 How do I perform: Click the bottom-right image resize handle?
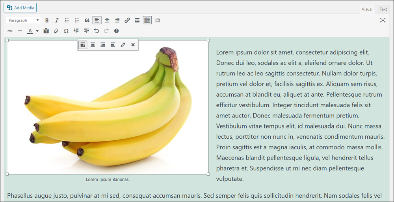pyautogui.click(x=208, y=174)
